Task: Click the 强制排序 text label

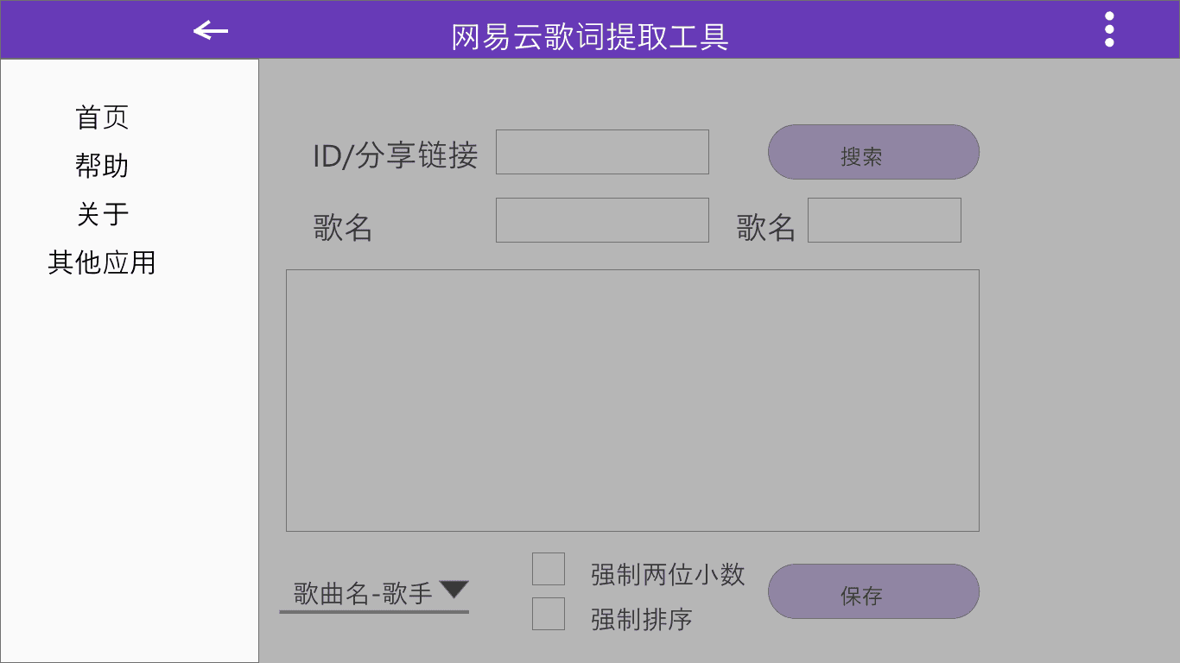Action: click(x=642, y=619)
